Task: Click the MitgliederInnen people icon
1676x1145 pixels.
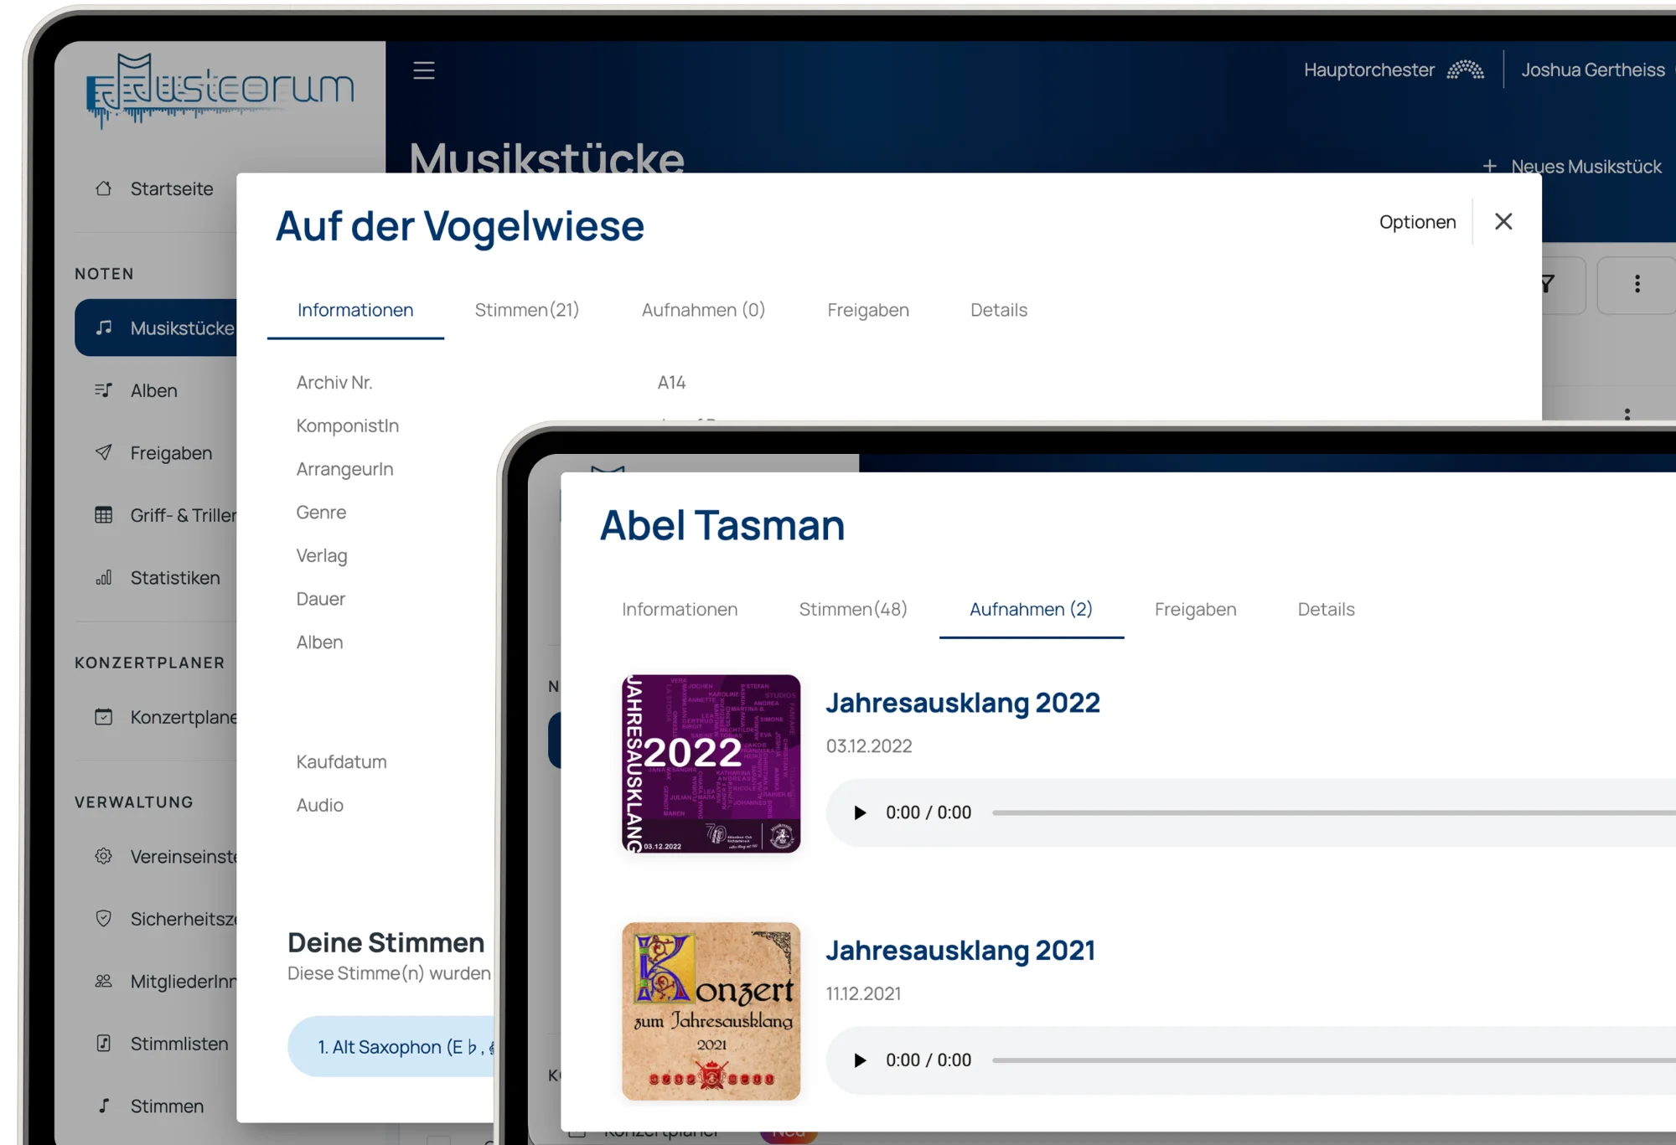Action: coord(103,981)
